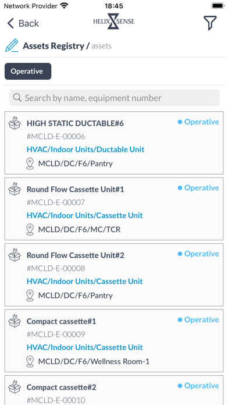Tap the back chevron arrow
The image size is (228, 405).
[10, 23]
